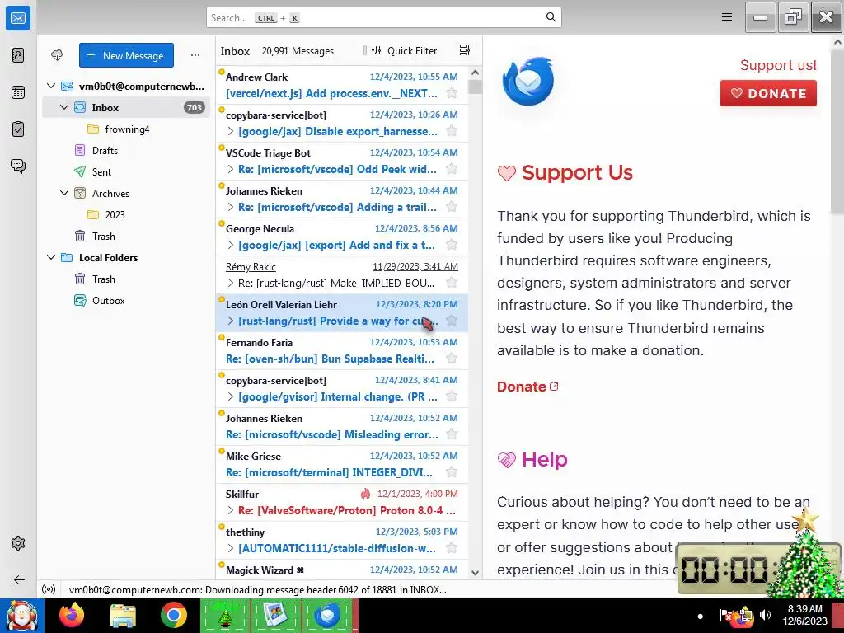Select the frowning4 folder
844x633 pixels.
(126, 129)
